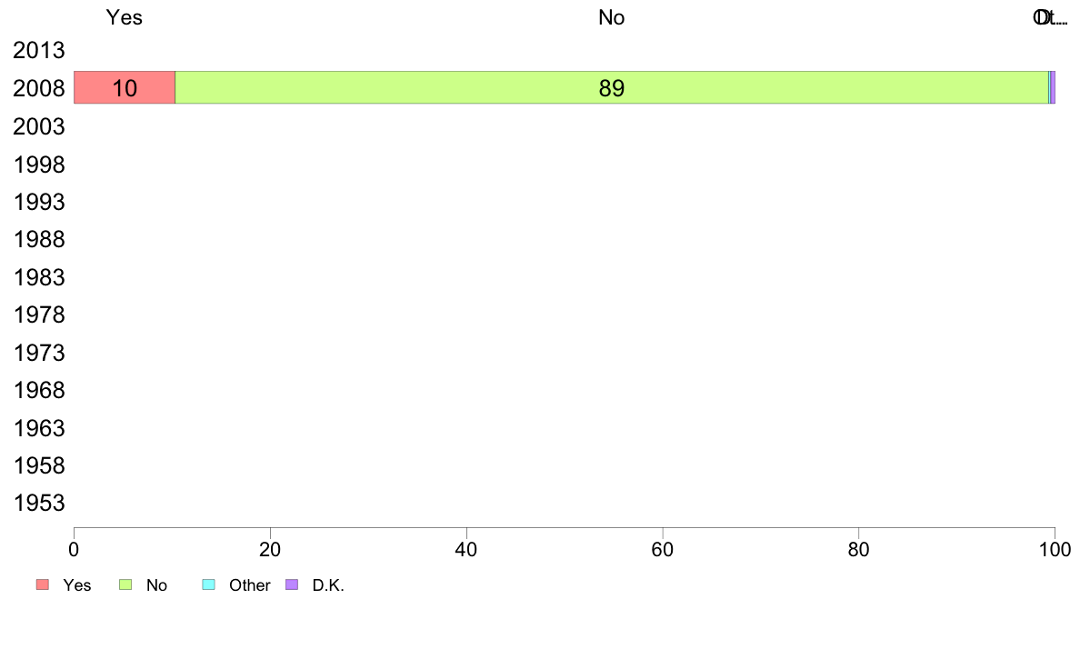Click the No column header above the bar
The height and width of the screenshot is (669, 1080).
[x=612, y=17]
